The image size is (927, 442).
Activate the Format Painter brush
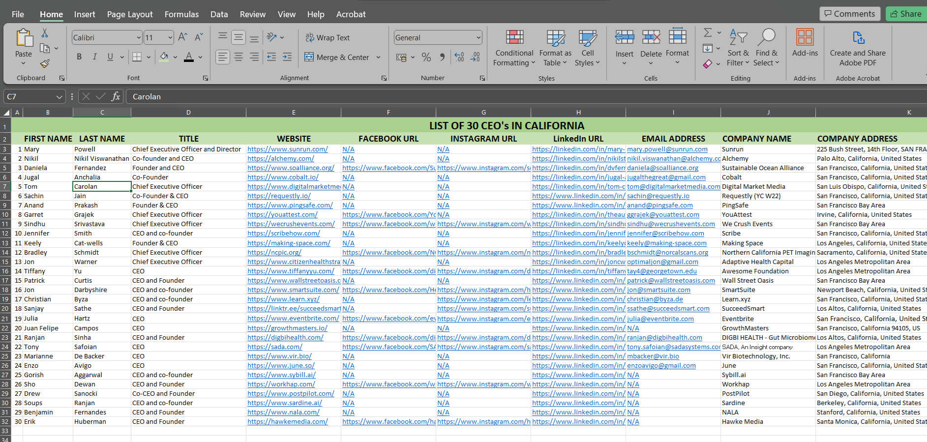point(45,63)
